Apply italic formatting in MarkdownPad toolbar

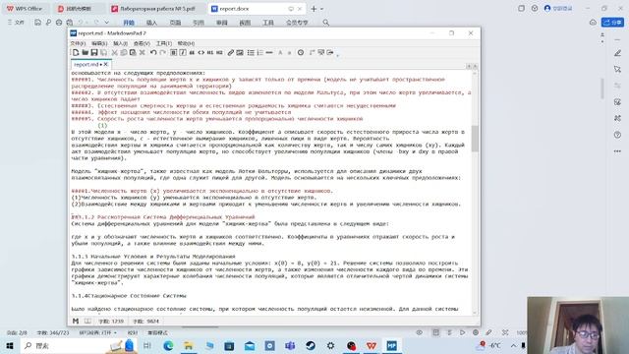183,52
